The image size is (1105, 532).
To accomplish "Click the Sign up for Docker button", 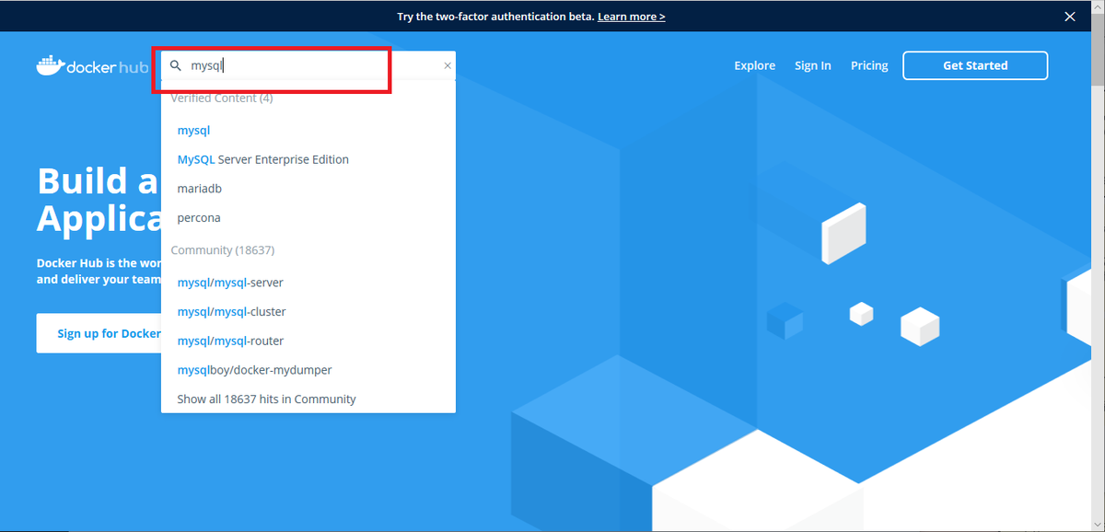I will pos(99,333).
